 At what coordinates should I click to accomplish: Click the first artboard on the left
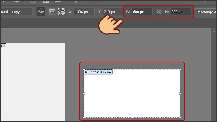(33, 81)
